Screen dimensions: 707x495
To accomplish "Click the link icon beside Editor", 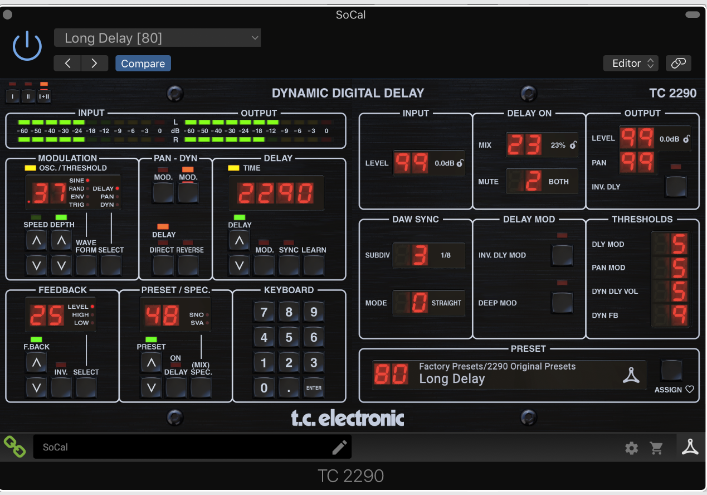I will 678,64.
